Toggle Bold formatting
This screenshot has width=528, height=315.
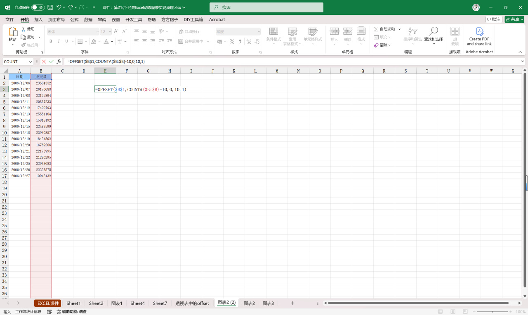(51, 41)
